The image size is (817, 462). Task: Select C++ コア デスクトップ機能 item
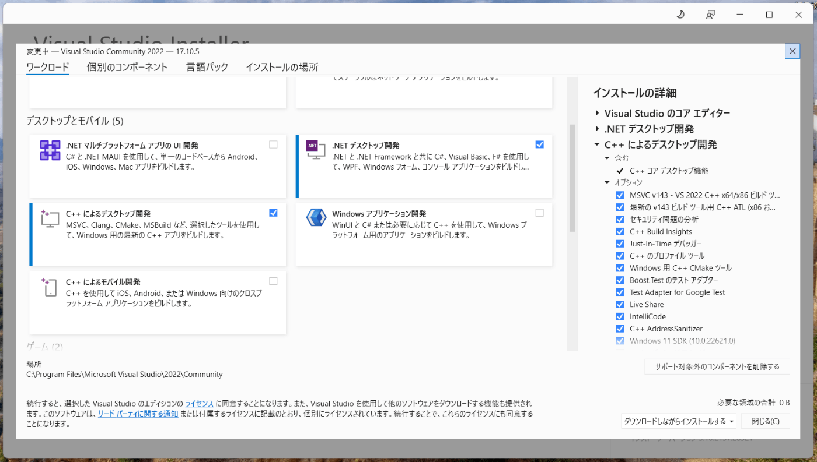[x=669, y=171]
